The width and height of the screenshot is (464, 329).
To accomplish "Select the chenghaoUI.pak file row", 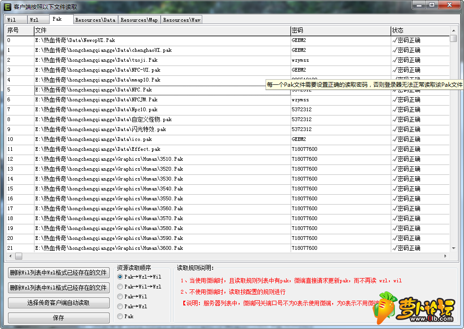I will click(228, 50).
